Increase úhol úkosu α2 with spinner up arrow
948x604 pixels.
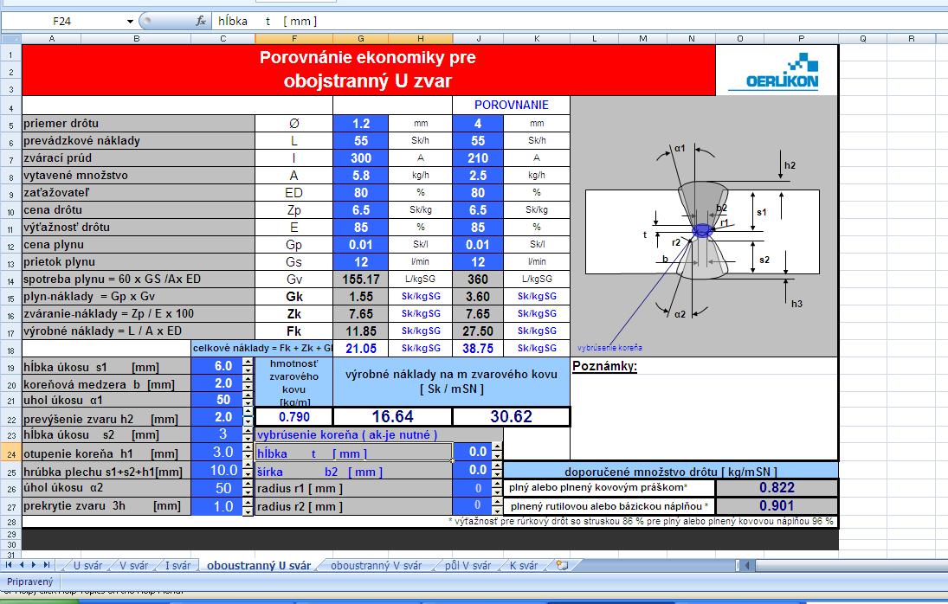(249, 485)
